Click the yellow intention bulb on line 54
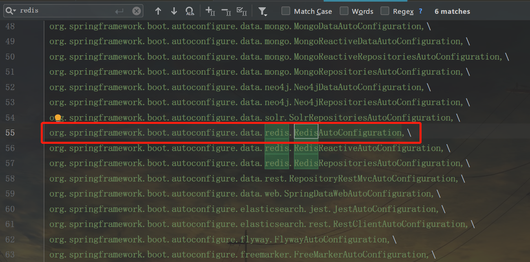Screen dimensions: 530x262 pos(58,118)
